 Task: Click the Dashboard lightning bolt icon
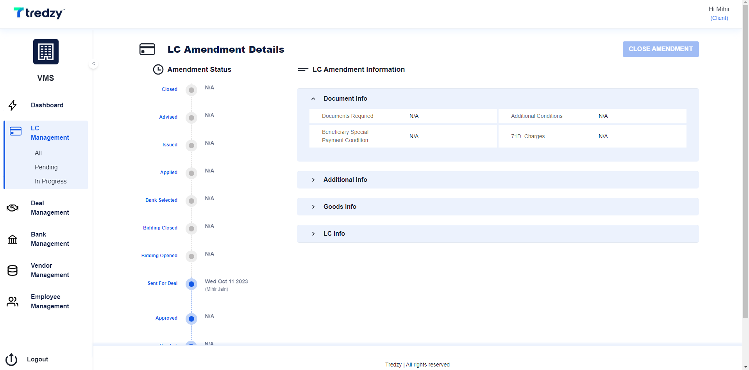tap(13, 105)
